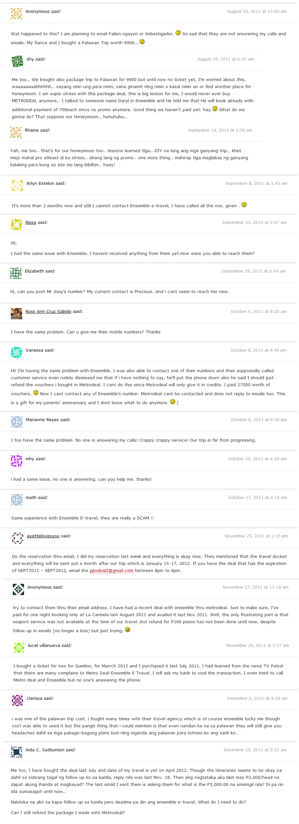Click Rhaine's avatar icon
Image resolution: width=299 pixels, height=824 pixels.
point(16,132)
